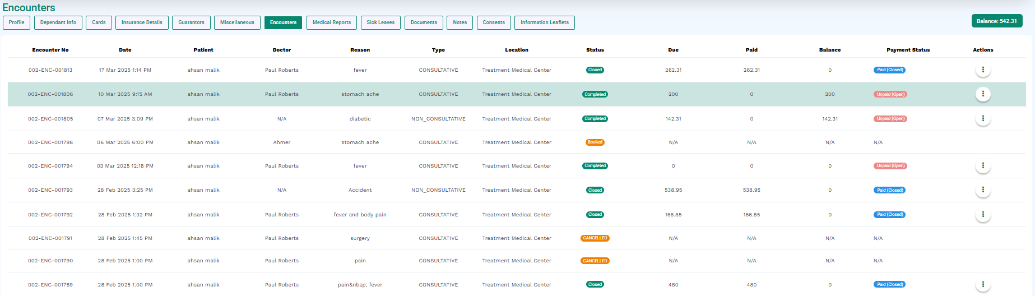Click the date 06 Mar 2025 6:00 PM
Screen dimensions: 1035x296
pos(125,142)
